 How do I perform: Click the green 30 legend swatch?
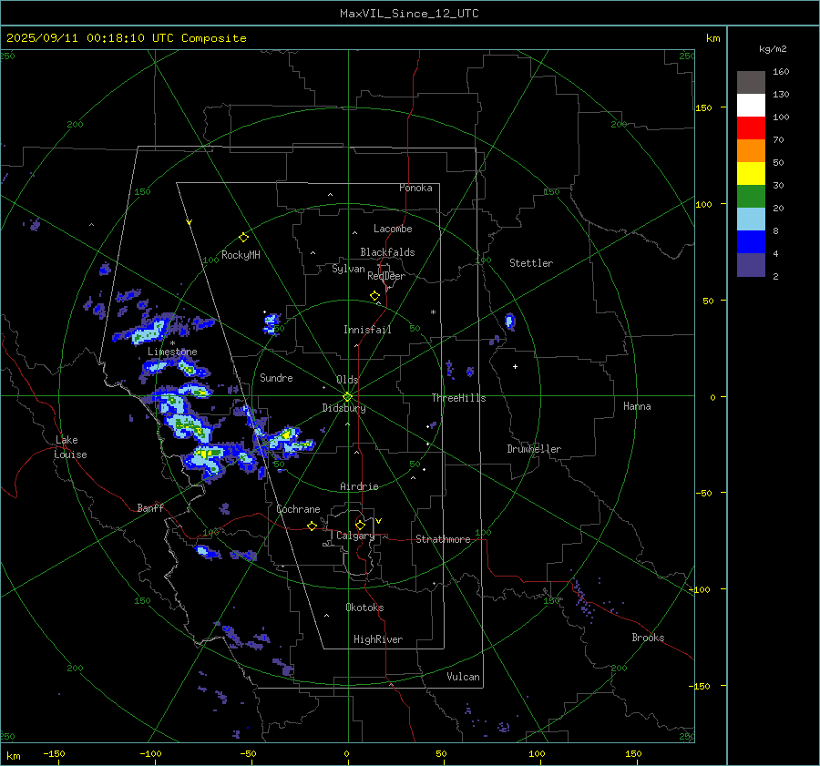point(751,197)
